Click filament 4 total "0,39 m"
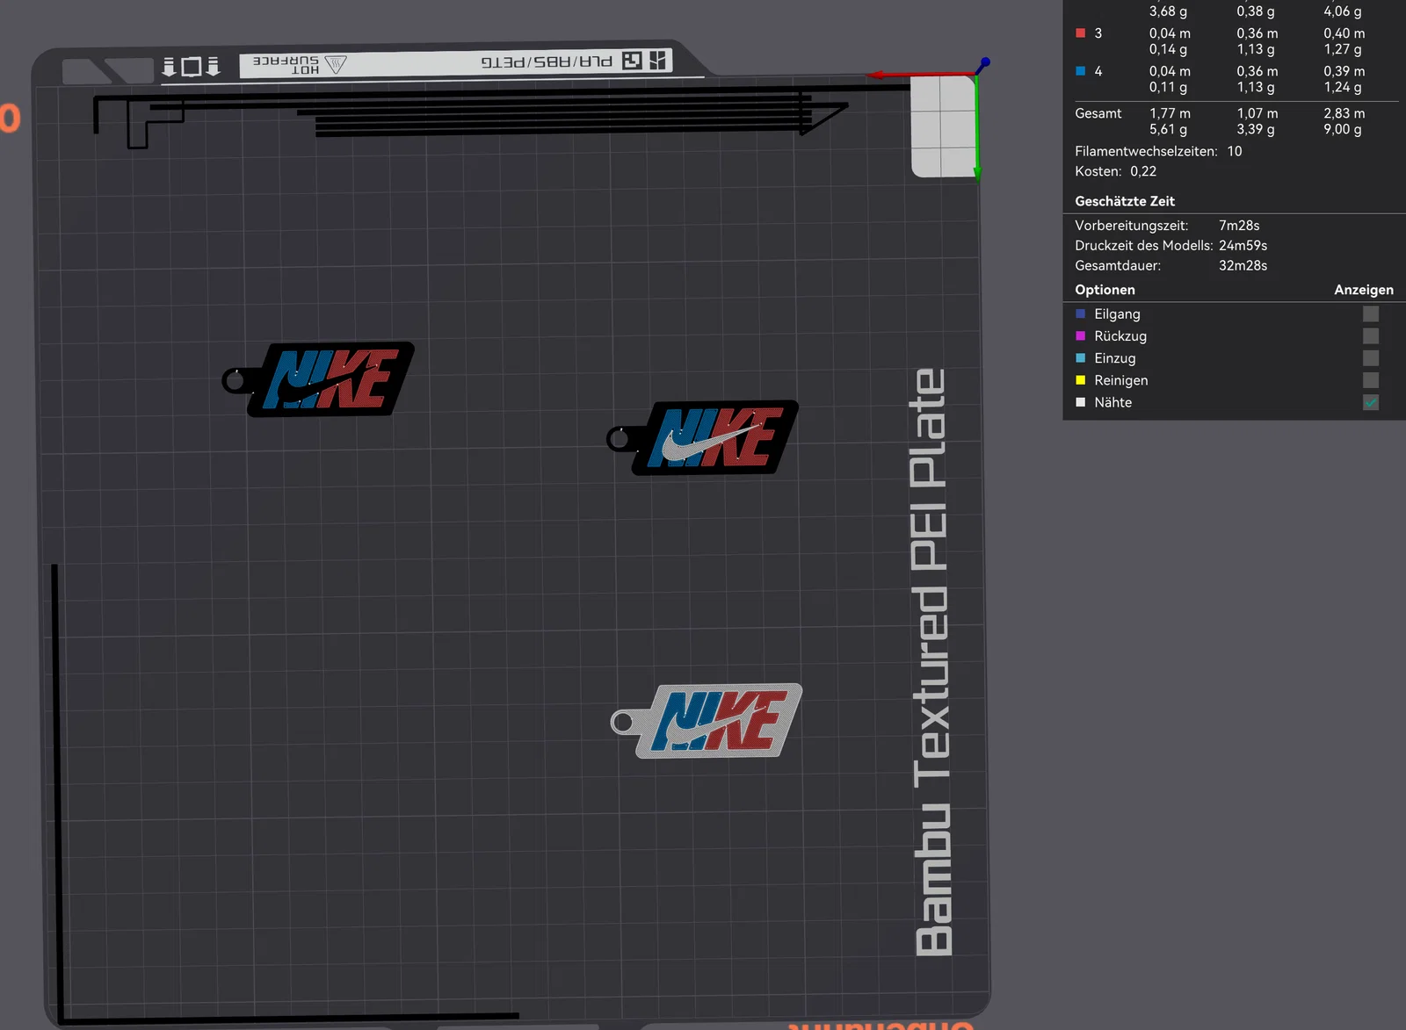 click(1344, 71)
